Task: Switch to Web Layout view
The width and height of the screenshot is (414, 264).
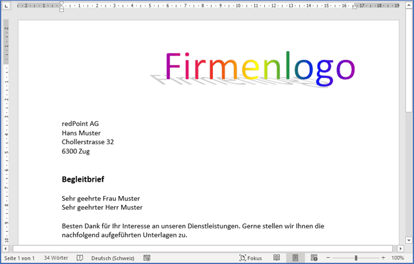Action: coord(314,258)
